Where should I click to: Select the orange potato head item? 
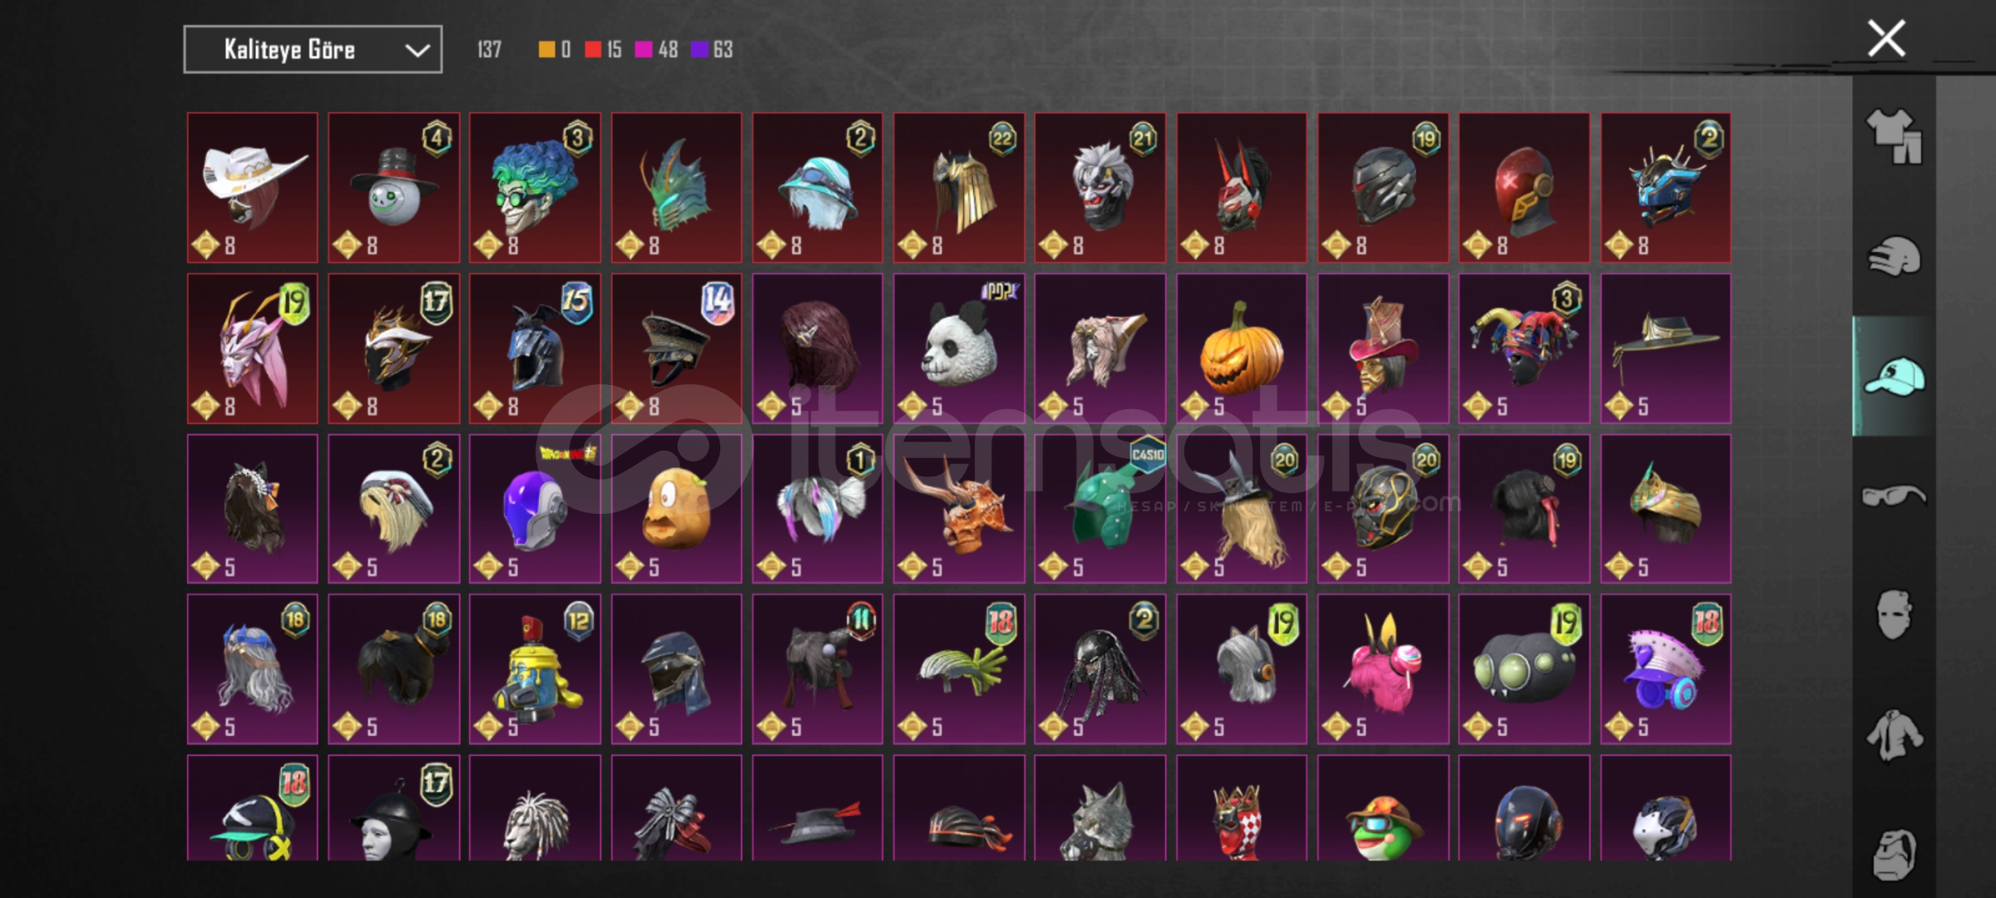click(x=676, y=509)
